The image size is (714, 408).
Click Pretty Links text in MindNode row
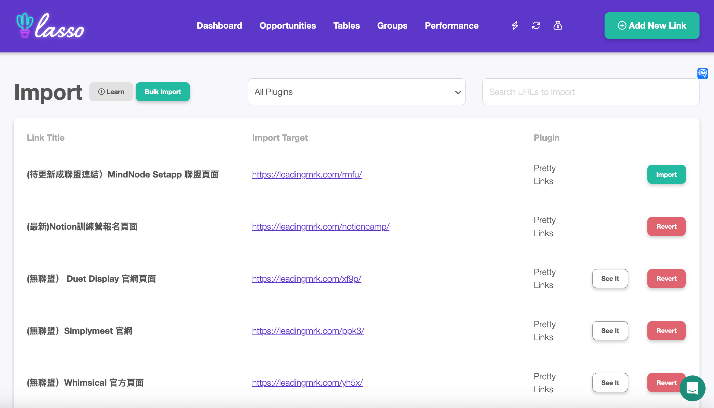tap(545, 174)
